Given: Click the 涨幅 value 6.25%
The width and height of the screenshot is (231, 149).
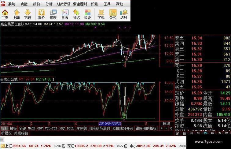Looking at the screenshot, I should point(196,104).
